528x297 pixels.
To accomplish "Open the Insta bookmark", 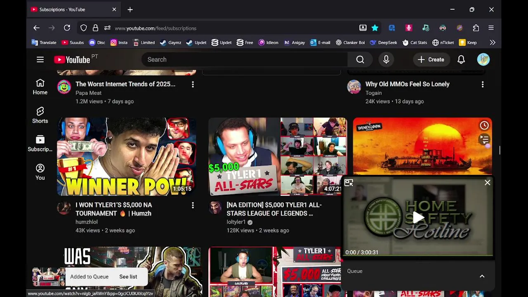I will pyautogui.click(x=119, y=42).
